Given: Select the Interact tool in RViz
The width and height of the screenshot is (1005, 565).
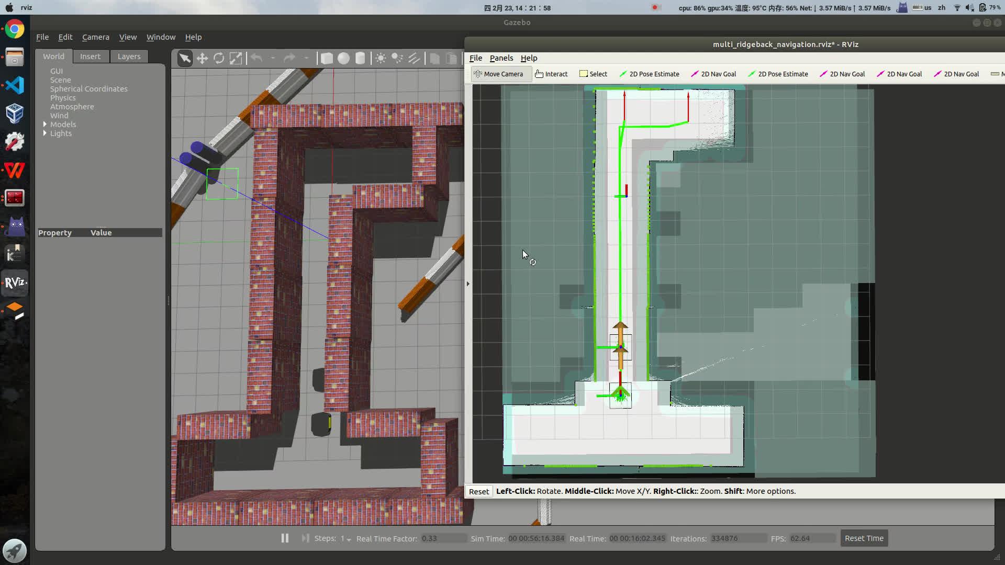Looking at the screenshot, I should pos(551,74).
